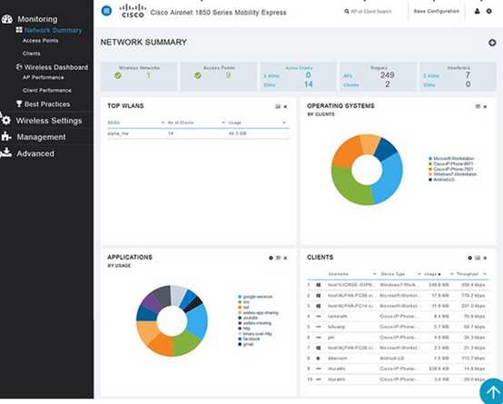Toggle the Android legend entry

point(442,180)
